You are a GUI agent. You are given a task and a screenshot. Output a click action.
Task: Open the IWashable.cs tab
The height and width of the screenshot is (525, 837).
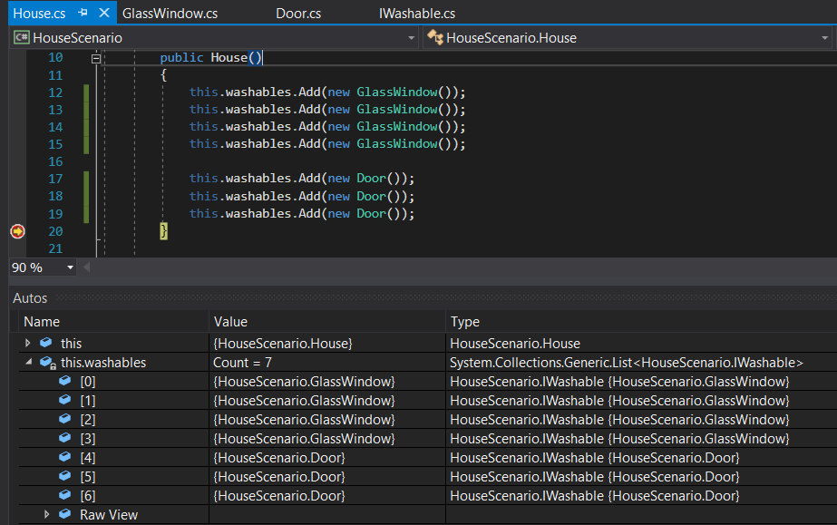coord(417,14)
